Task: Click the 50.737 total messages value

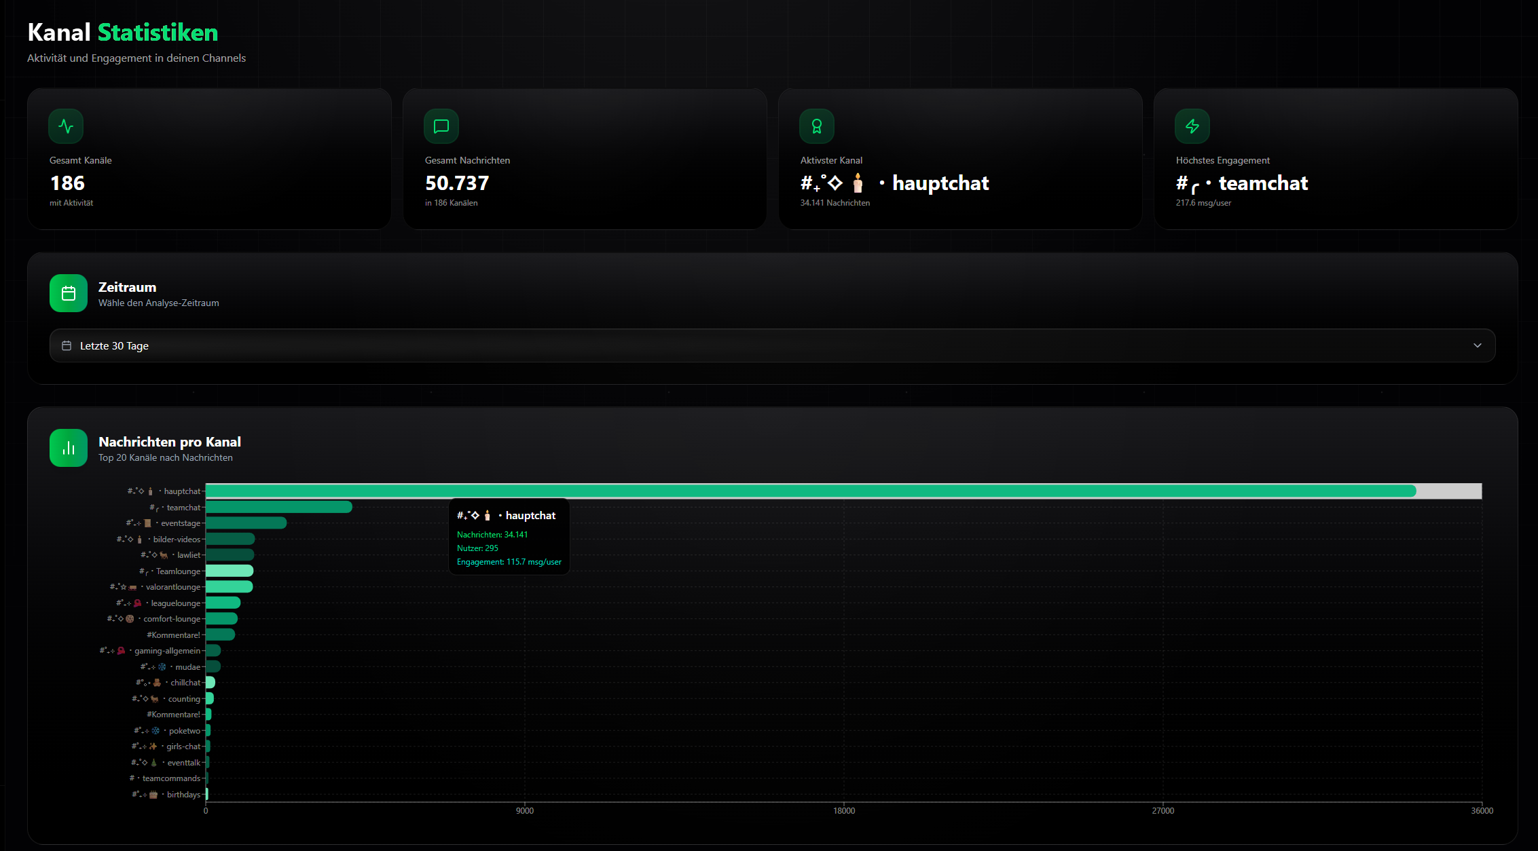Action: point(457,183)
